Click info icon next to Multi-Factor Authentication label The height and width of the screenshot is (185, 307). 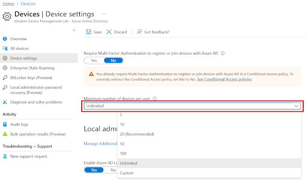pos(223,53)
